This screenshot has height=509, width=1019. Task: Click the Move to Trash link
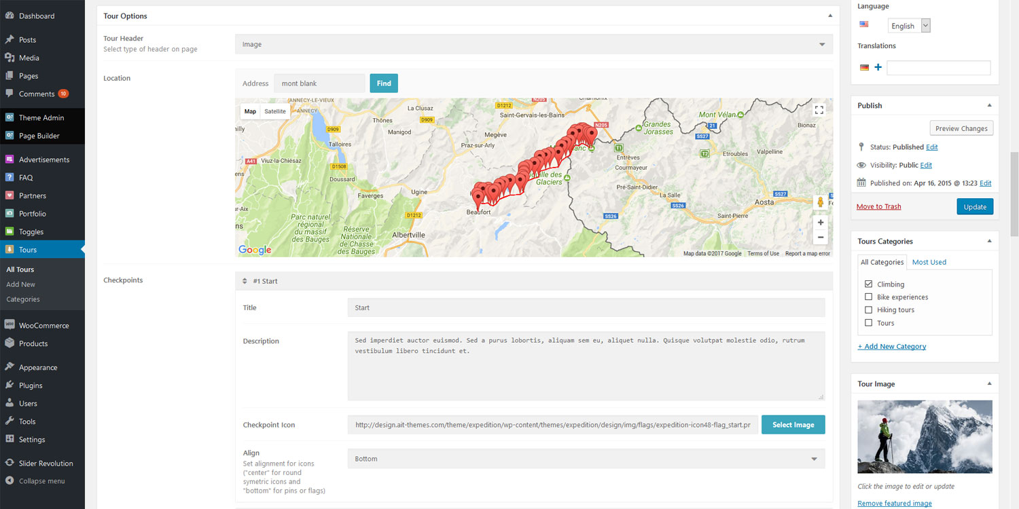point(878,206)
